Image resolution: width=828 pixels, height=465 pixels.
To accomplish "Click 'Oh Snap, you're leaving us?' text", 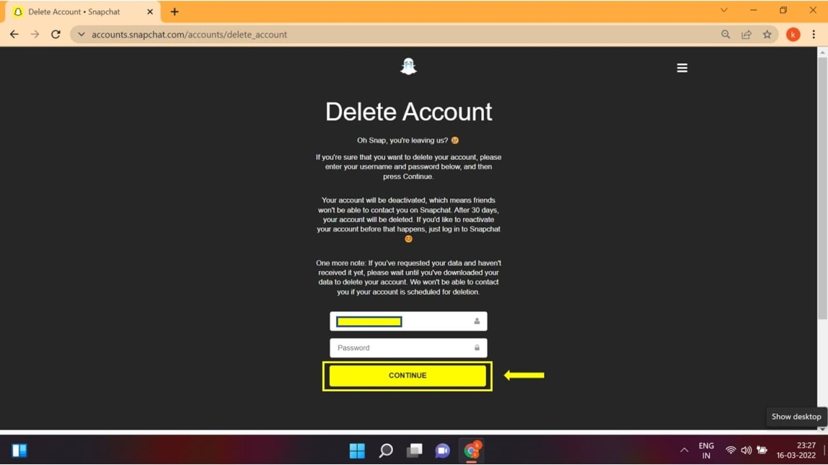I will [x=403, y=141].
